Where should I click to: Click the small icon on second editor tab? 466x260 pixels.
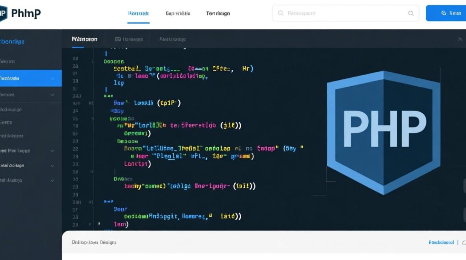(118, 39)
